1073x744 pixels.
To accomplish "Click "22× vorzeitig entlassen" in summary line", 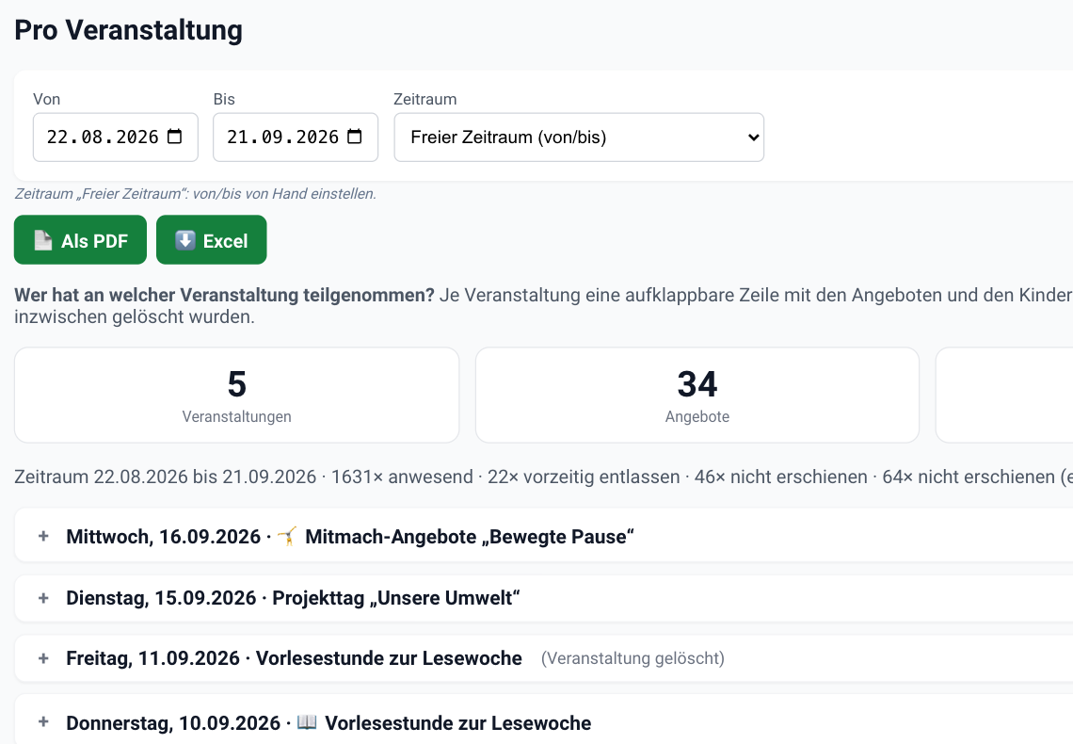I will [x=584, y=477].
